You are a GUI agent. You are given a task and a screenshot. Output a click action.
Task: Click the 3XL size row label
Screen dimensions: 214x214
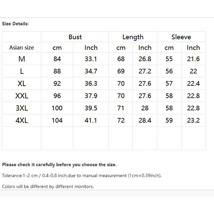(22, 108)
